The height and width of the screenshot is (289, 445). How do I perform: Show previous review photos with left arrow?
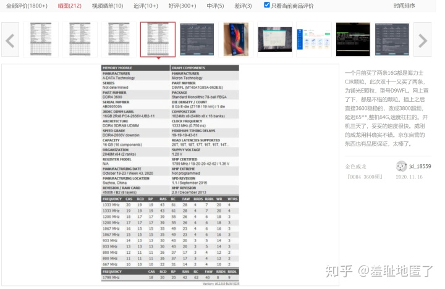[11, 40]
